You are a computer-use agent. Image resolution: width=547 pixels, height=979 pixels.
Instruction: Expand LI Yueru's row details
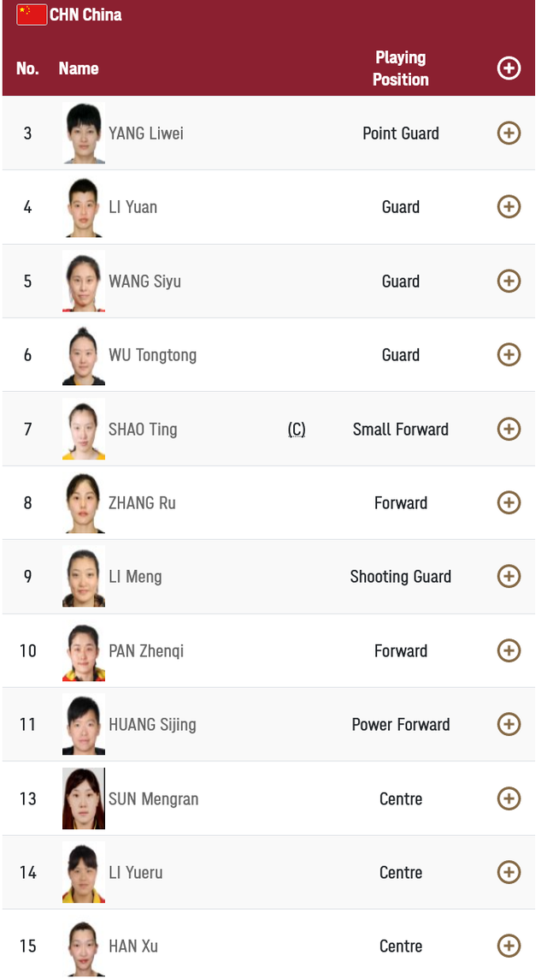(x=509, y=872)
